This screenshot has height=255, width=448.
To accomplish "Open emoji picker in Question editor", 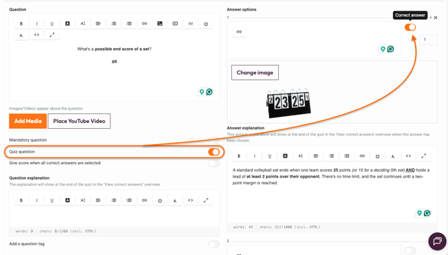I will click(x=206, y=23).
